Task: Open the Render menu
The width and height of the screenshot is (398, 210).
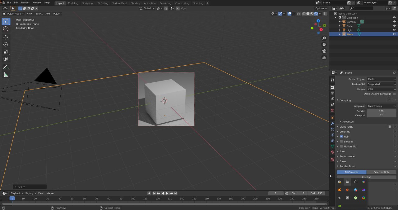Action: [25, 2]
